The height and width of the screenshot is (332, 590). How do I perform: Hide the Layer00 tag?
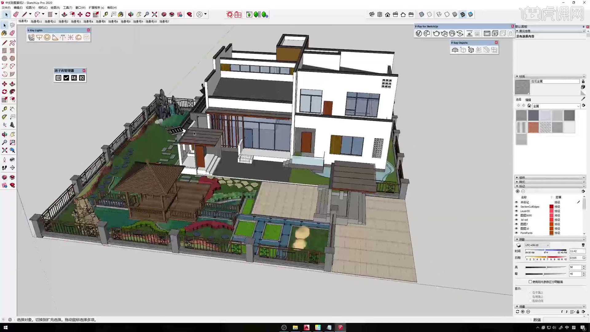pyautogui.click(x=516, y=211)
